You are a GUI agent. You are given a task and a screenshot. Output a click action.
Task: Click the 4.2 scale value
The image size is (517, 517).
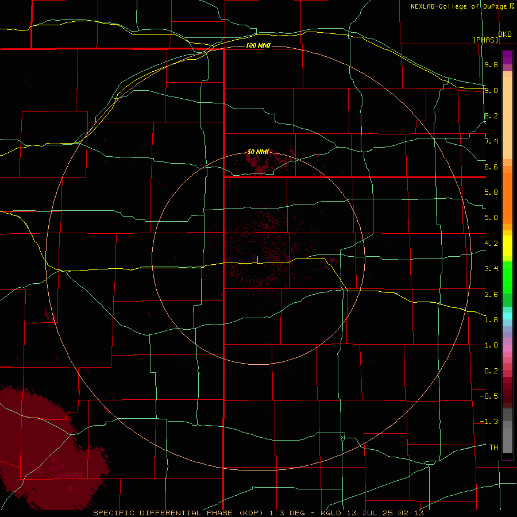click(x=491, y=244)
